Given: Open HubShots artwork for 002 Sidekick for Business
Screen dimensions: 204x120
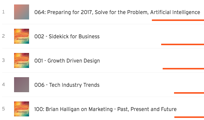Looking at the screenshot, I should [x=22, y=36].
